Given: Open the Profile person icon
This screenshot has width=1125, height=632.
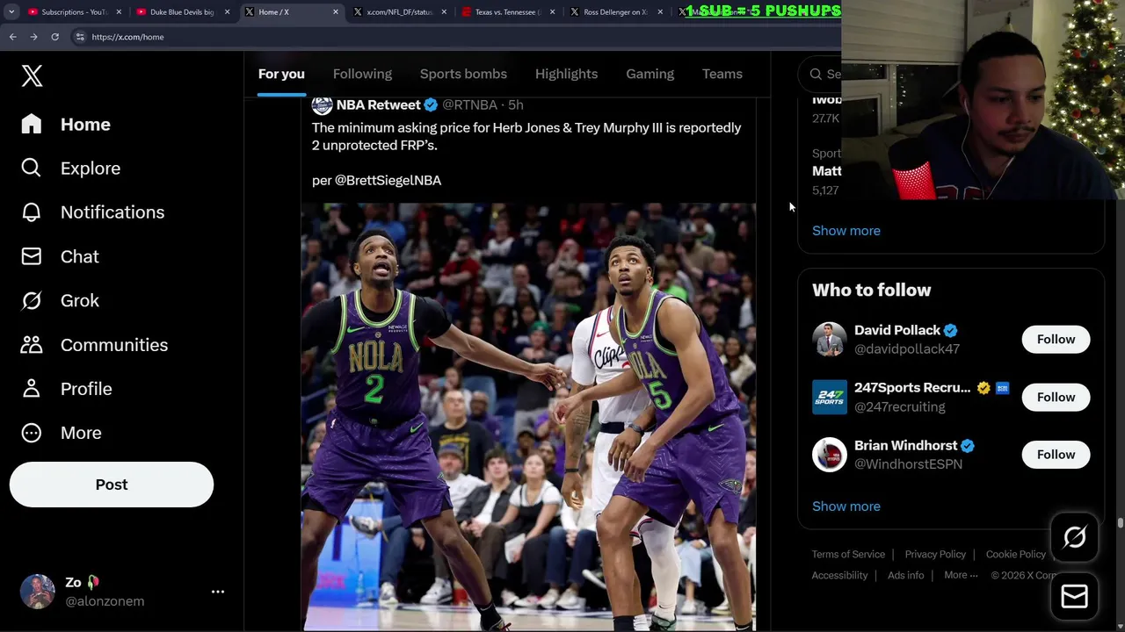Looking at the screenshot, I should (x=32, y=388).
